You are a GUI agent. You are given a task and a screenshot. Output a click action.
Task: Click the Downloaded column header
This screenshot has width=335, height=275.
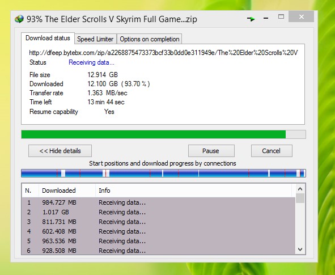point(67,191)
